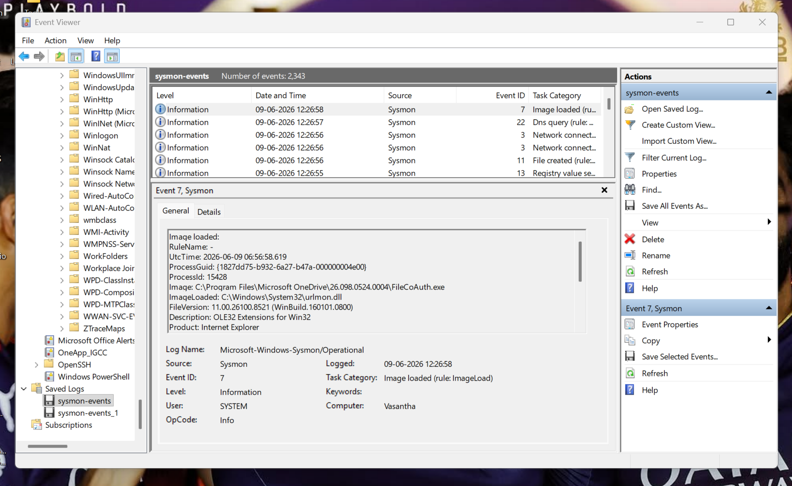Image resolution: width=792 pixels, height=486 pixels.
Task: Click the Back arrow toolbar icon
Action: [24, 56]
